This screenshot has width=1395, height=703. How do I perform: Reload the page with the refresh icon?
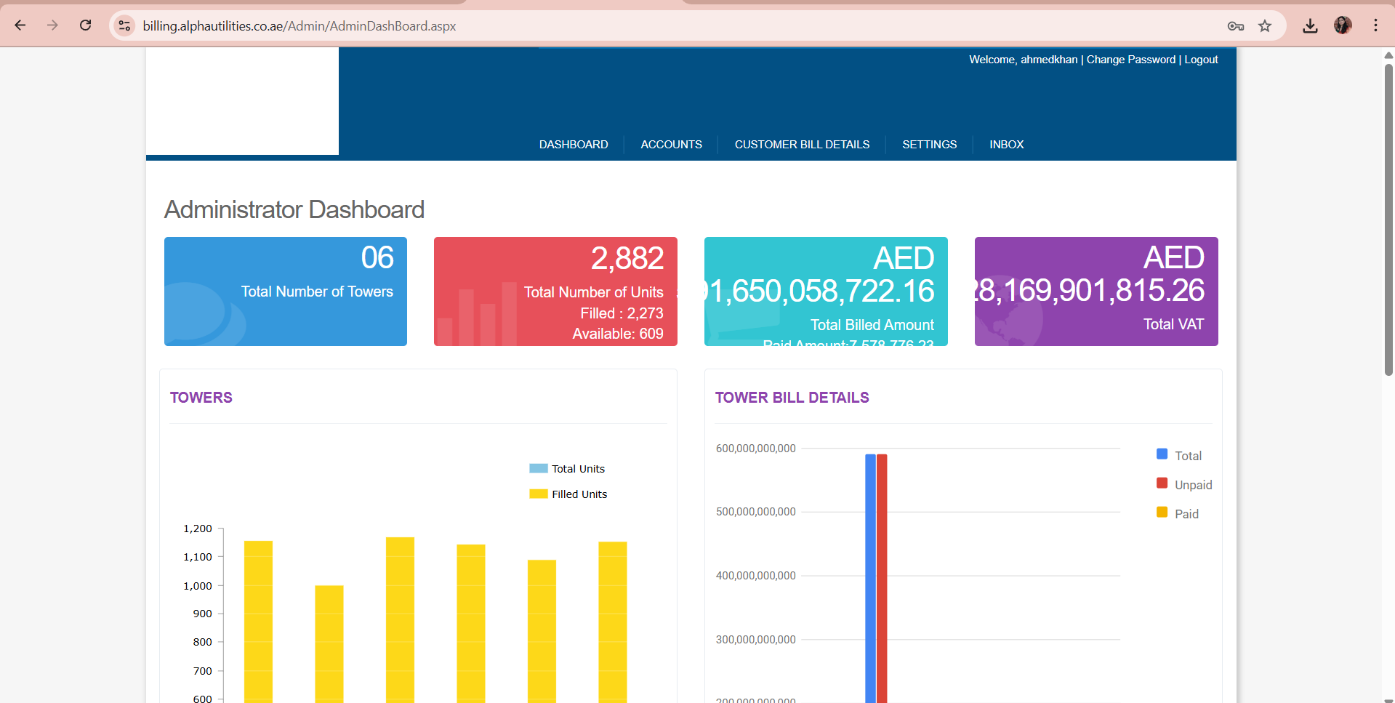(x=86, y=25)
